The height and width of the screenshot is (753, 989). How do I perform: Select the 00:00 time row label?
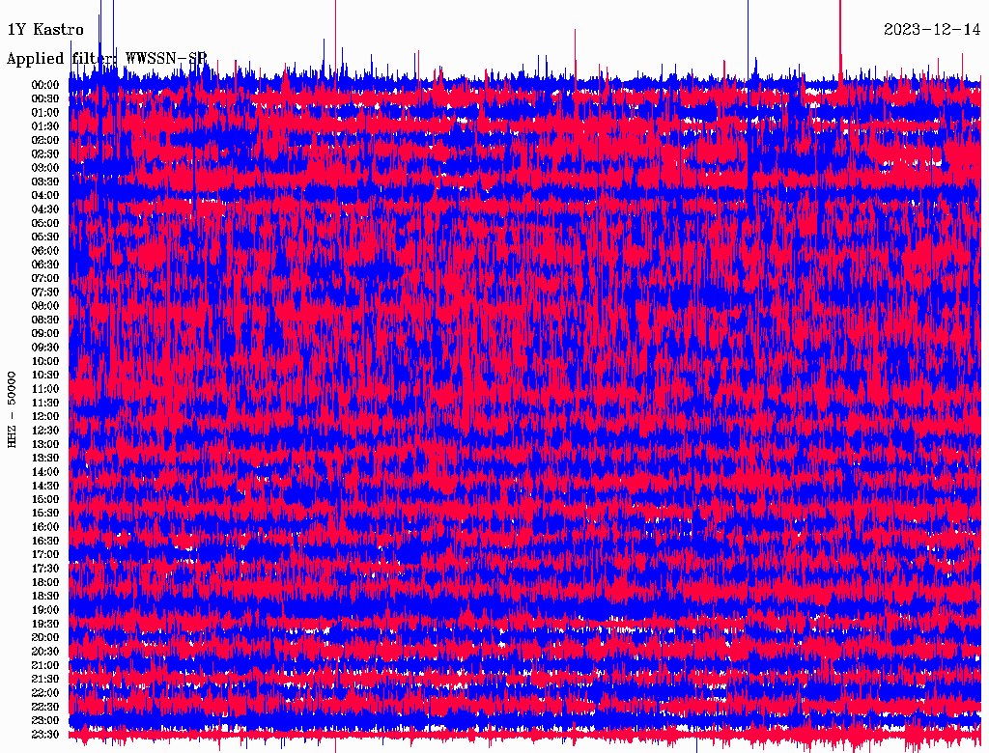pyautogui.click(x=45, y=85)
